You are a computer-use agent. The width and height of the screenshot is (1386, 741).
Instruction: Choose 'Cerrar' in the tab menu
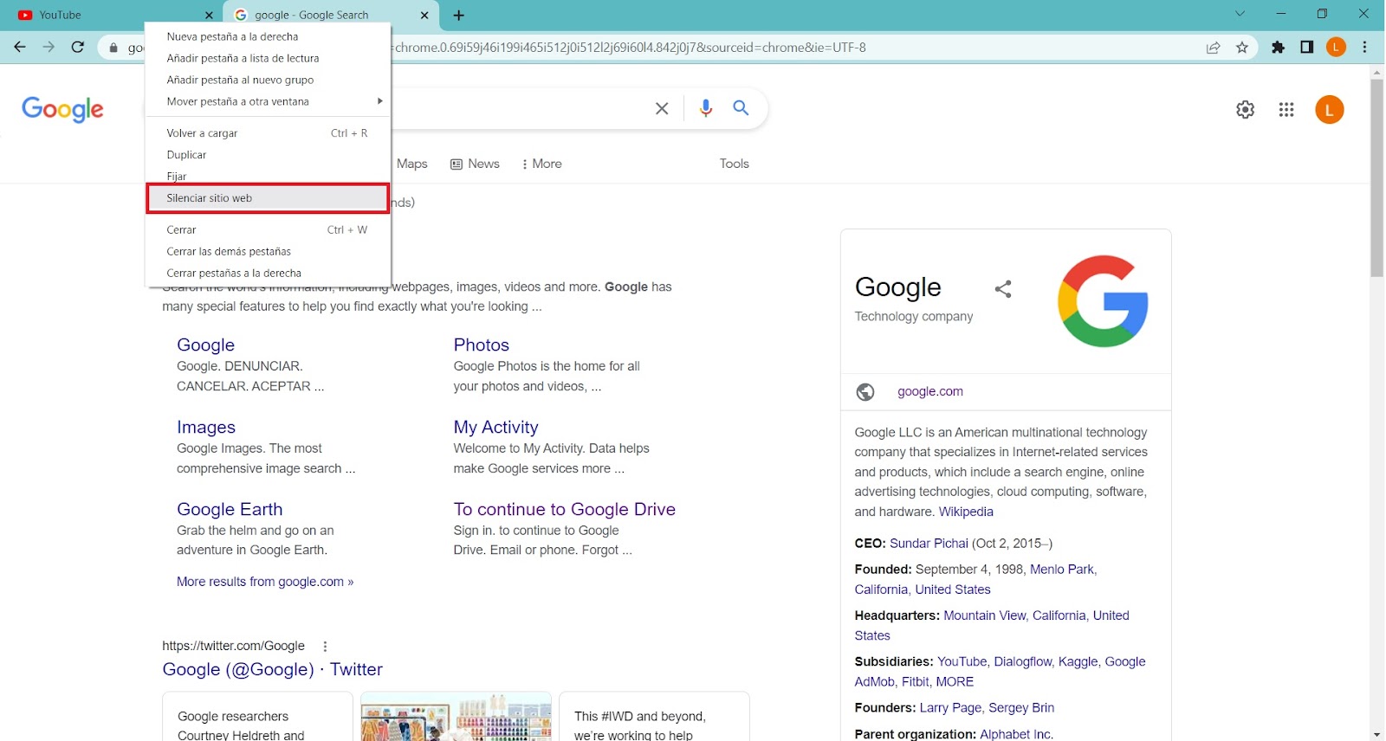(x=268, y=230)
